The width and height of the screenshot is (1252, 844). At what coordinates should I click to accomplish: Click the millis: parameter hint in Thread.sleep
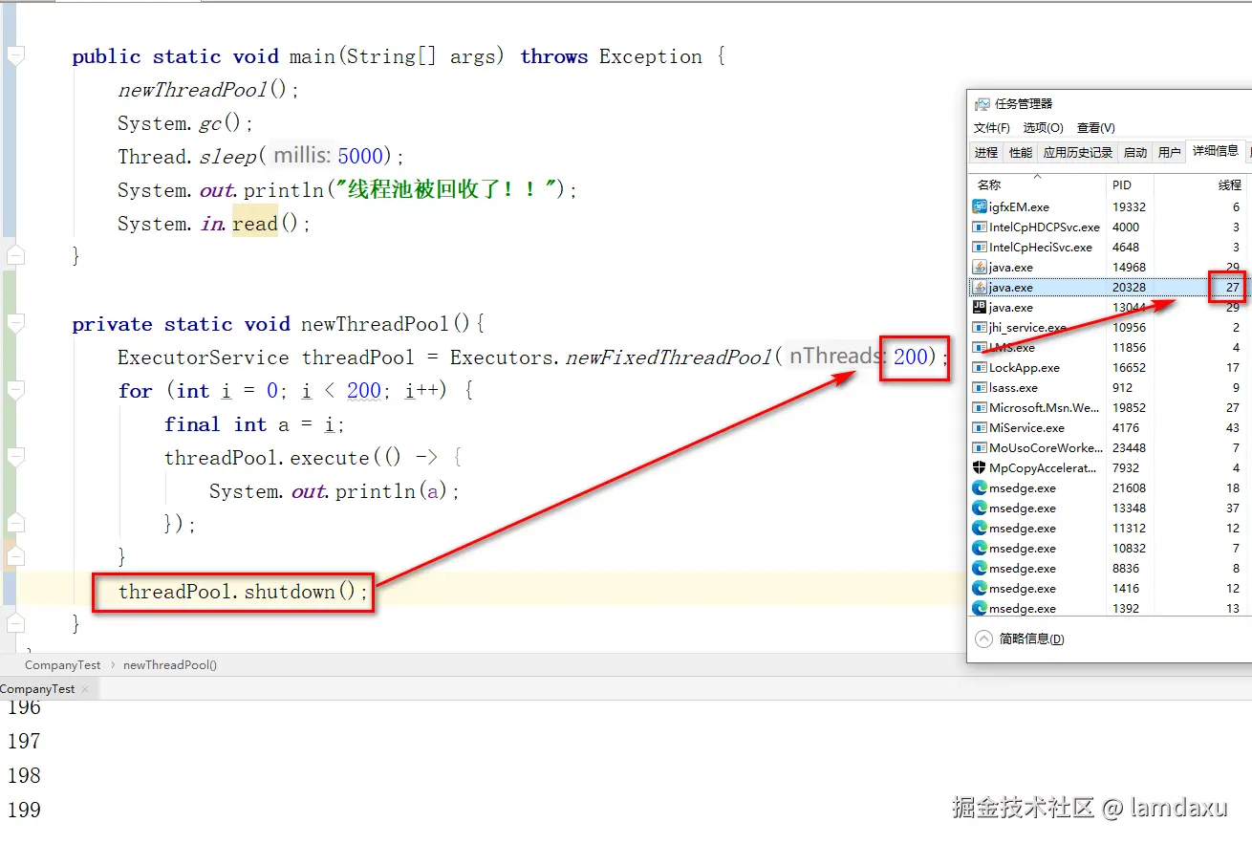click(303, 156)
